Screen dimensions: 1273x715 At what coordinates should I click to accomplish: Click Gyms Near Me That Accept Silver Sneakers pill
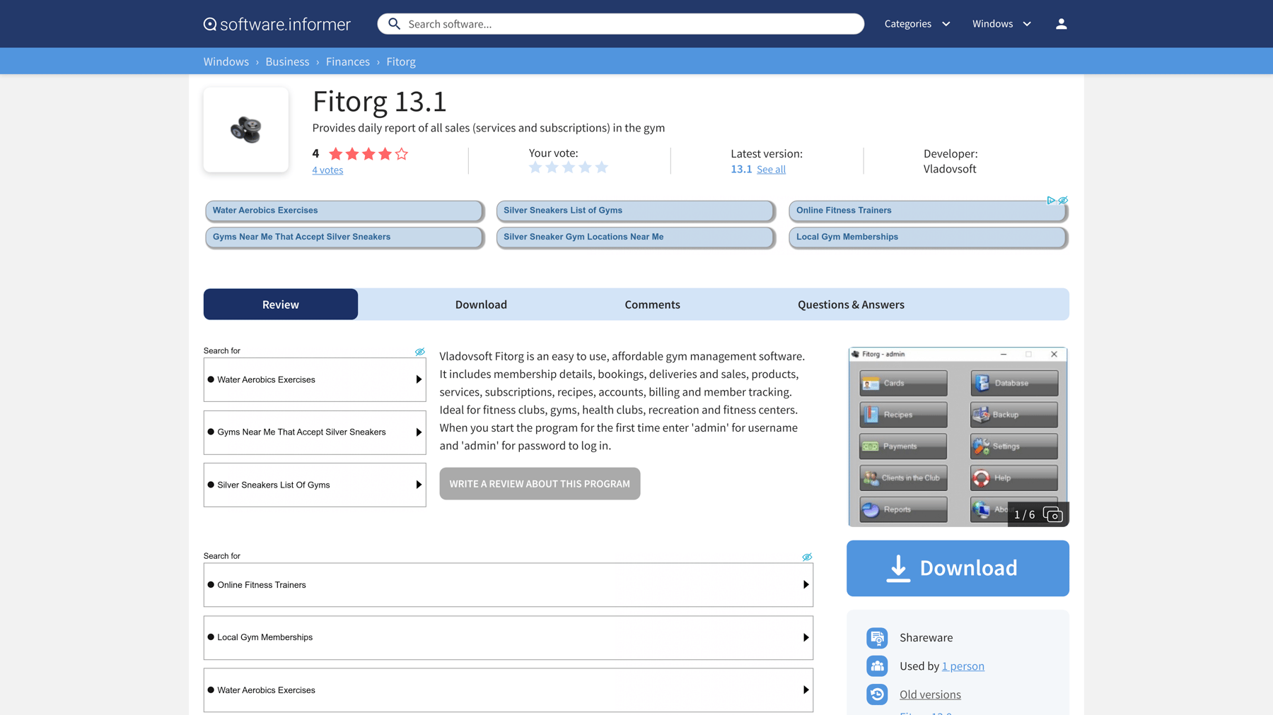tap(344, 237)
